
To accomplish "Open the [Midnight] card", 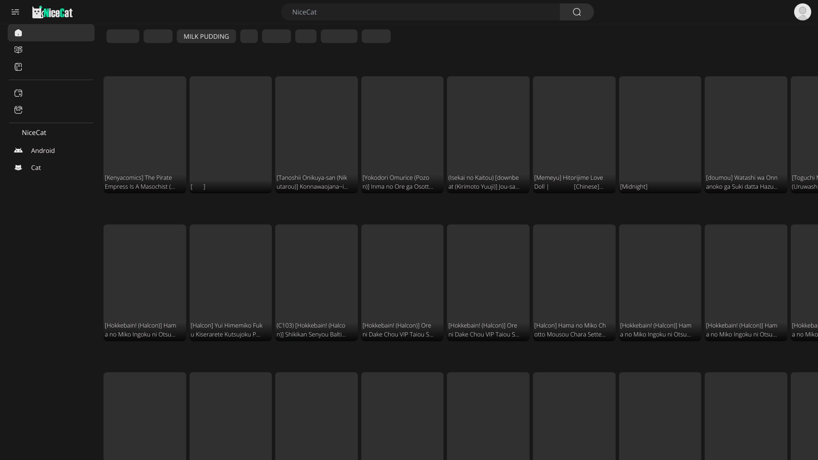I will (x=660, y=135).
